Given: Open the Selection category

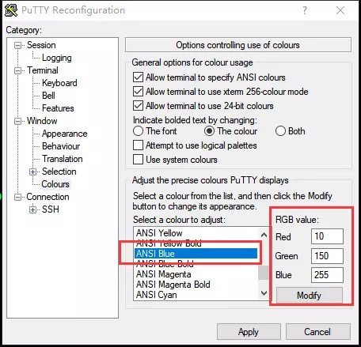Looking at the screenshot, I should (x=59, y=172).
